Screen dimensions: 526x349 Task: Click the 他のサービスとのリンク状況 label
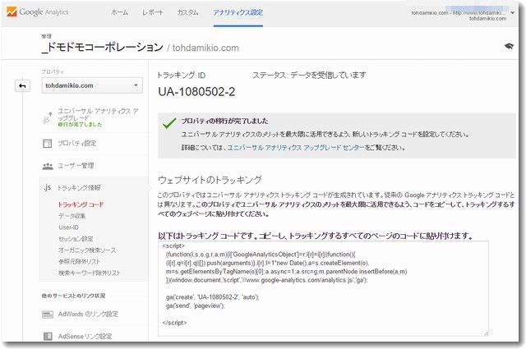tap(73, 296)
